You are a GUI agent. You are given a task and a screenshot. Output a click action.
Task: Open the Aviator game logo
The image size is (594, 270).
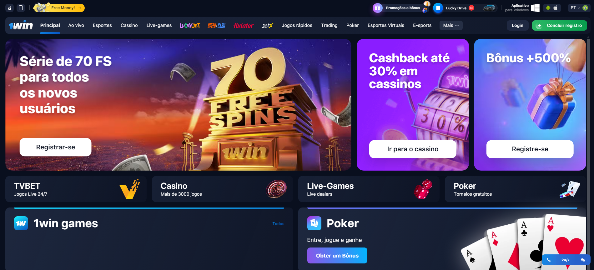pos(243,25)
